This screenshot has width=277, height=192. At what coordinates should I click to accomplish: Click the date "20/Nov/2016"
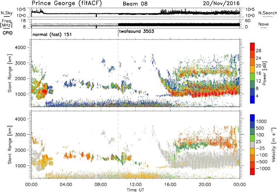(x=221, y=3)
